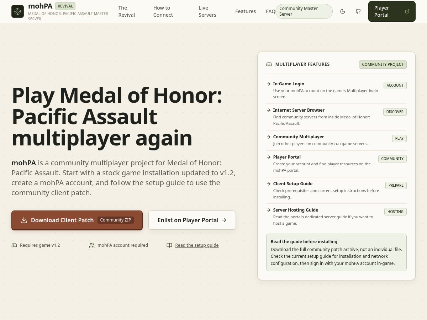
Task: Select Player Portal title in features list
Action: 287,157
